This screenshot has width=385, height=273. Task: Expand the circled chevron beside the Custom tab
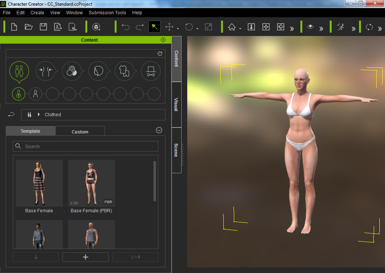pos(159,130)
